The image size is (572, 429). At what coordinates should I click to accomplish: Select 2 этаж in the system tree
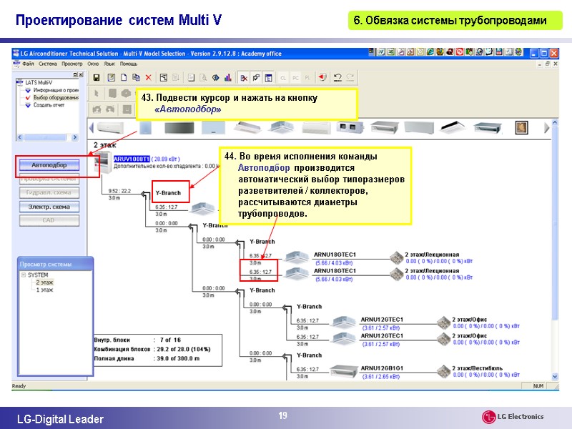(x=44, y=282)
